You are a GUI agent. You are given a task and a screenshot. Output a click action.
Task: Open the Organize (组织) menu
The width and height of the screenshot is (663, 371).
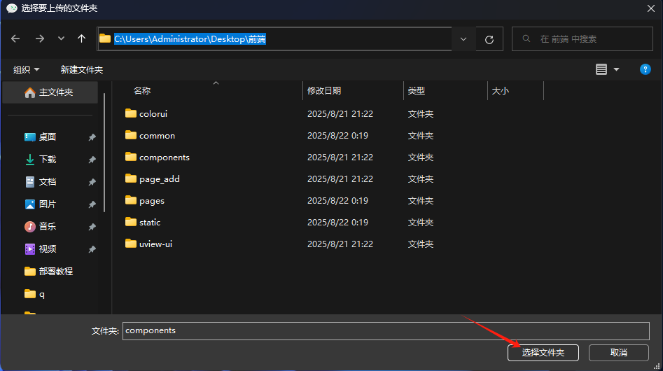click(27, 70)
